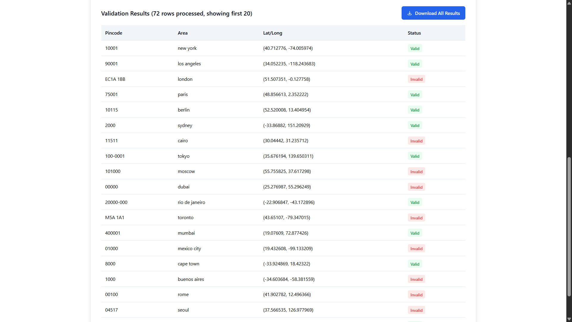Screen dimensions: 572x322
Task: Click rio de janeiro coordinates cell
Action: click(289, 202)
